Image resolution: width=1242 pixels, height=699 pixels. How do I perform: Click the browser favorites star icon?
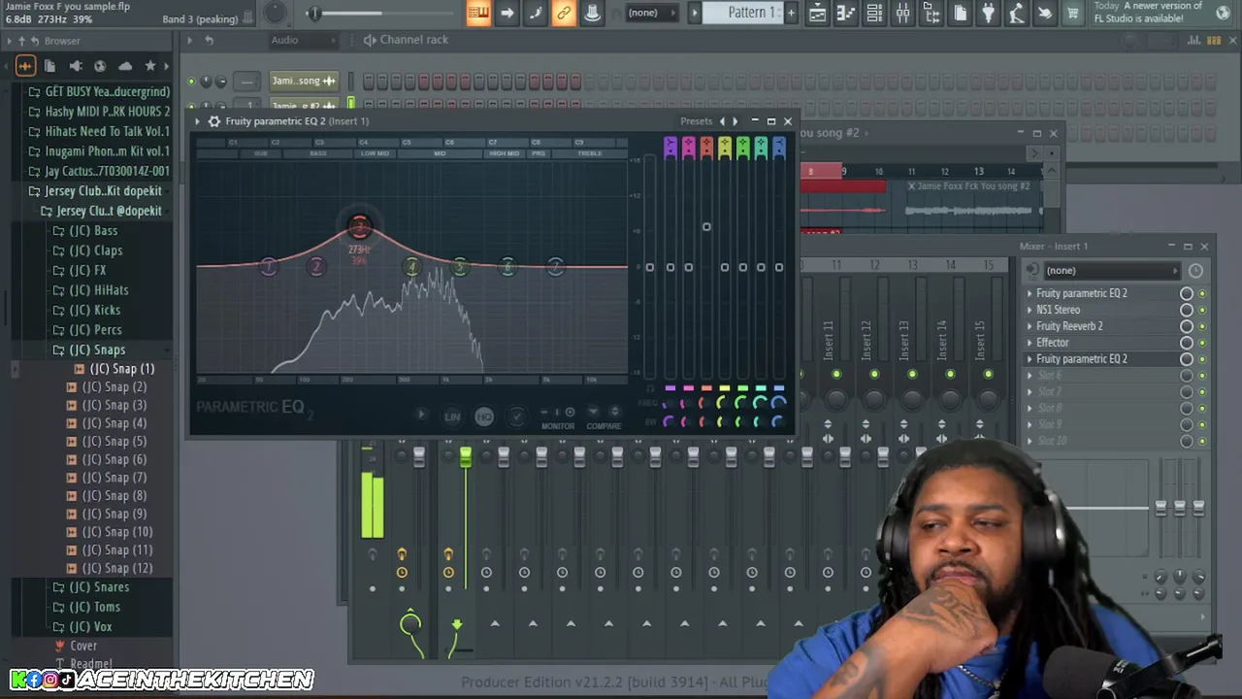coord(150,66)
